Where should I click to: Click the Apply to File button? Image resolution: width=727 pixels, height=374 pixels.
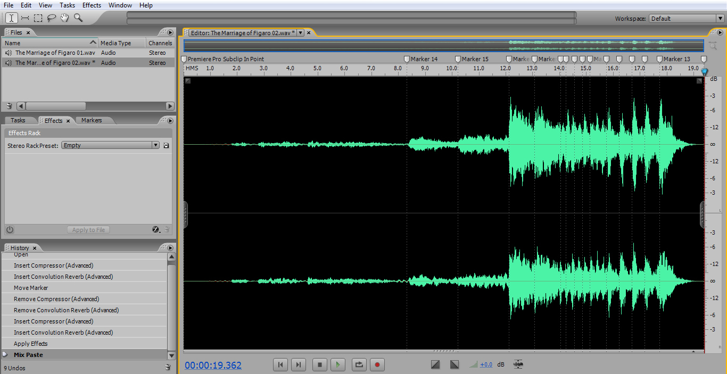[x=88, y=229]
